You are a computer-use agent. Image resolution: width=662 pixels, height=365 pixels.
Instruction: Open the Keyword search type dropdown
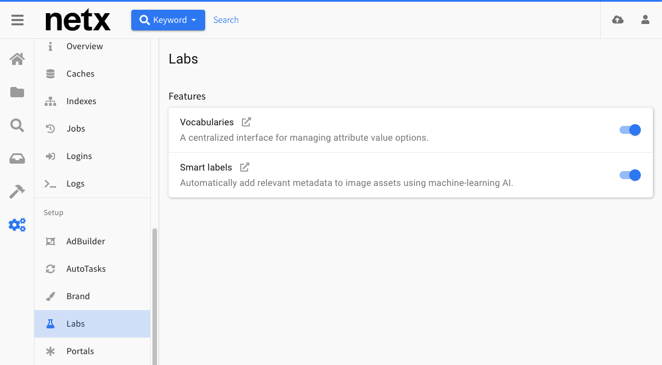click(168, 20)
